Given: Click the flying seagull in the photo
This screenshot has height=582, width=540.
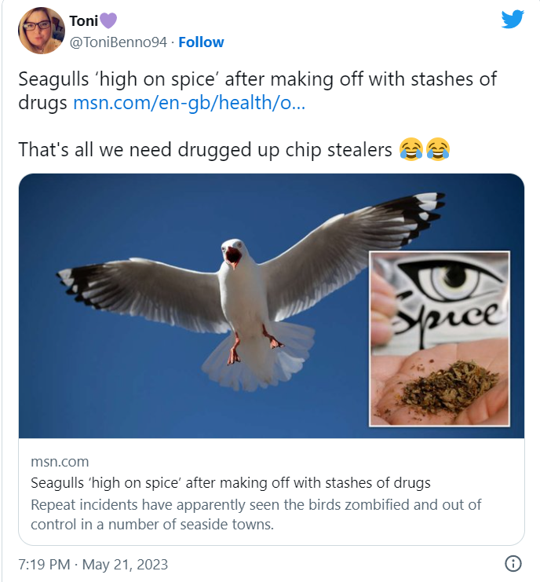Looking at the screenshot, I should (x=251, y=291).
